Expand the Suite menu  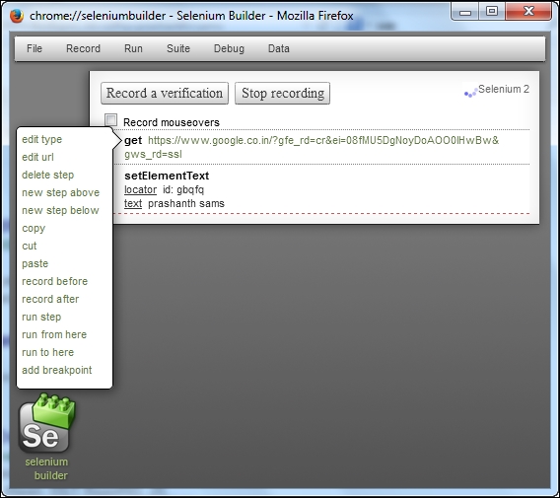coord(178,48)
